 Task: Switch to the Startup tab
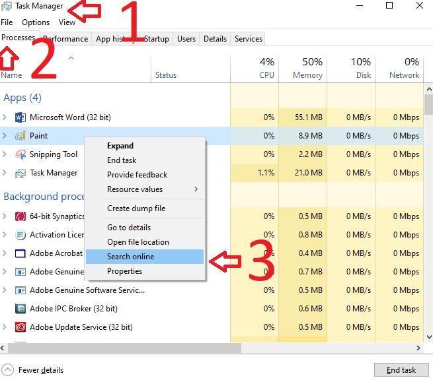156,39
